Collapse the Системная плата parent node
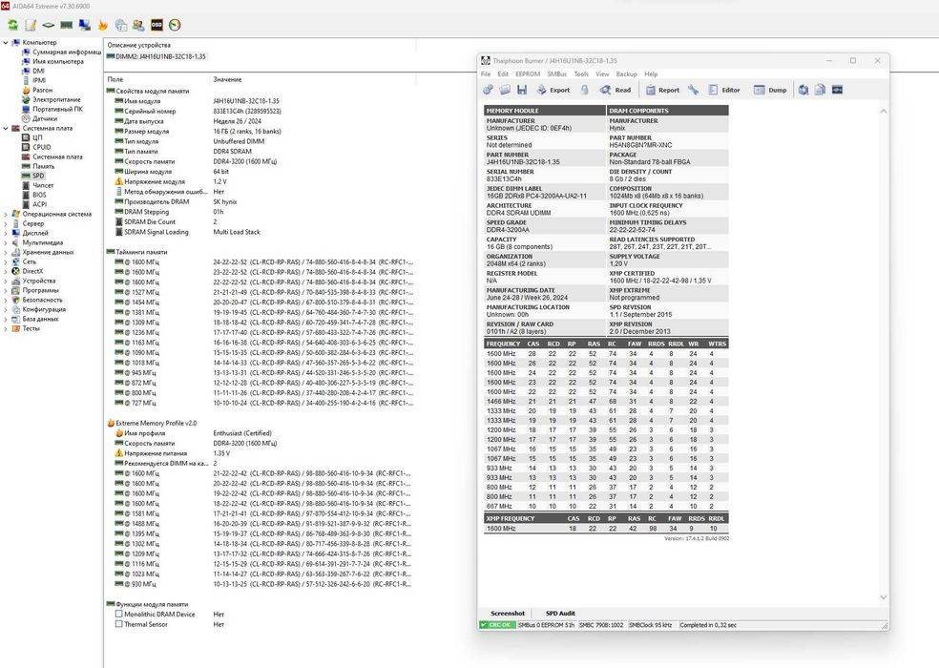The image size is (939, 668). [6, 128]
